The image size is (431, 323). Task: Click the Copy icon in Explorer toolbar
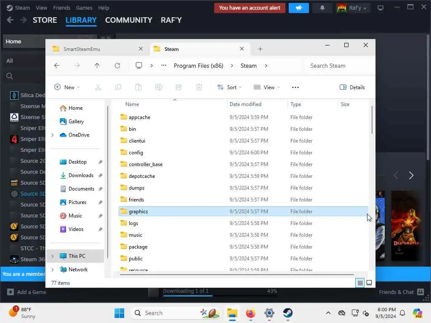pos(118,87)
